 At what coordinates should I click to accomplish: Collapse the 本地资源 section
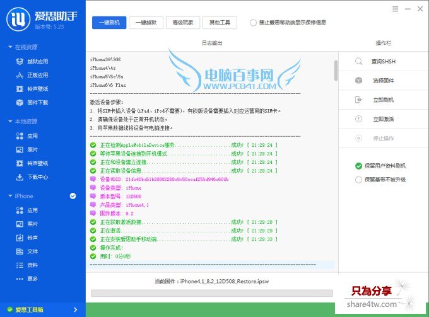coord(10,122)
